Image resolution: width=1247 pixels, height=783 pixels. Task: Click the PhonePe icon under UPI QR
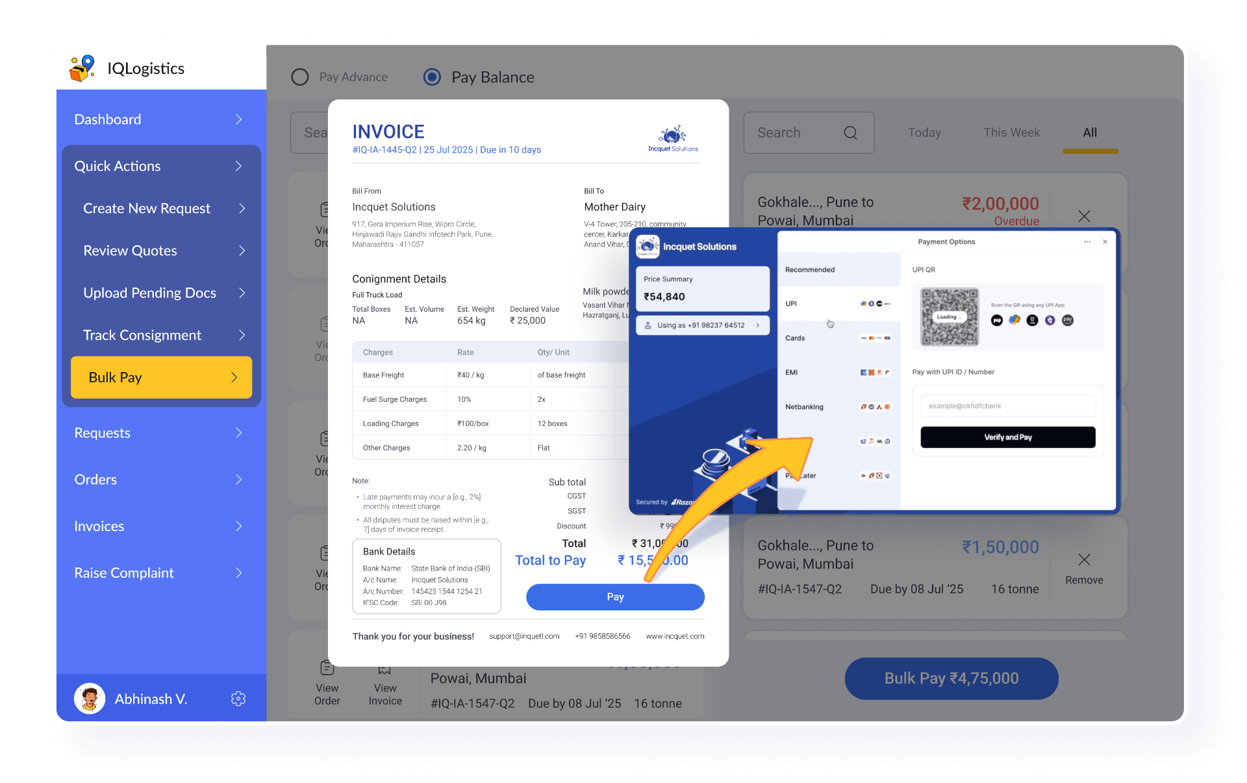(x=1050, y=320)
